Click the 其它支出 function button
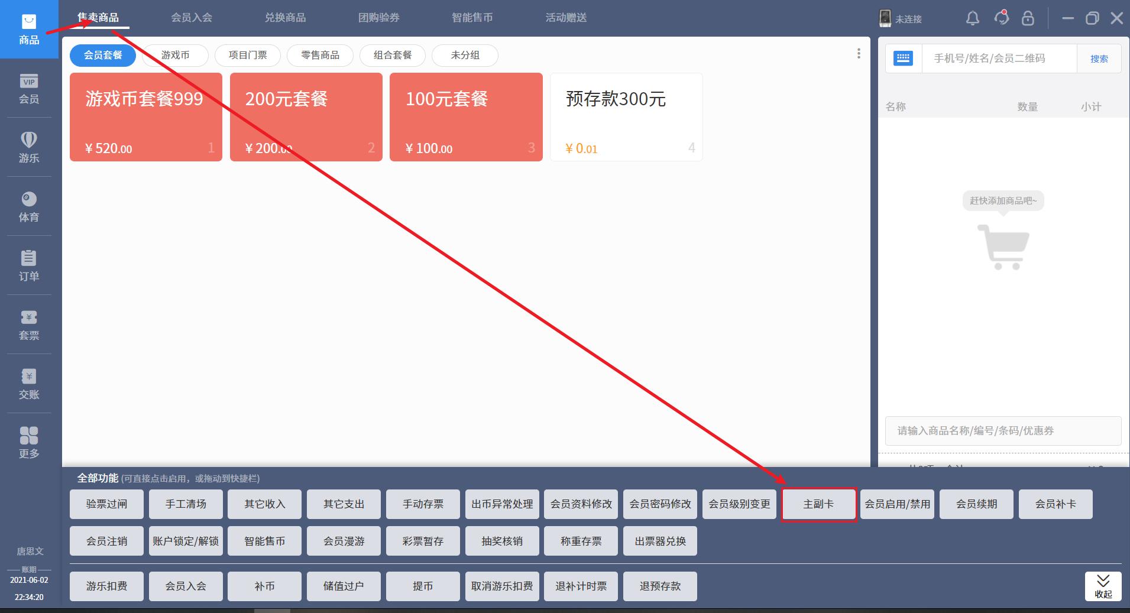The height and width of the screenshot is (613, 1130). pyautogui.click(x=344, y=504)
